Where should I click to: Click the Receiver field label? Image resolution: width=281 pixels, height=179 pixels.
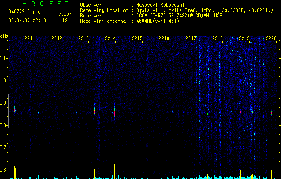point(91,16)
